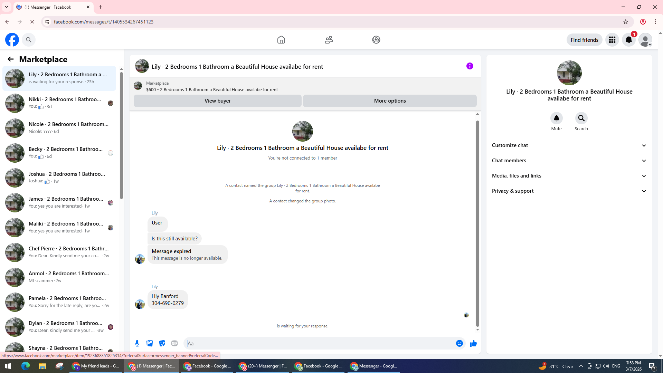The image size is (663, 373).
Task: Open Chrome tab search dropdown
Action: pos(7,7)
